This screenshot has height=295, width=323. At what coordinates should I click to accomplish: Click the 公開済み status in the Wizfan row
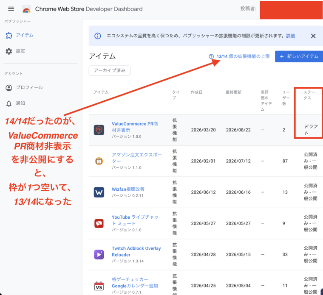point(310,192)
